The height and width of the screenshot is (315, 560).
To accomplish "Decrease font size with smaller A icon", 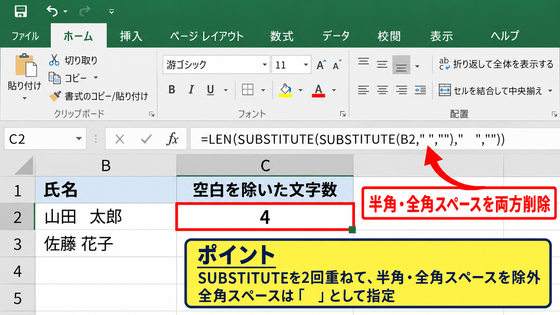I will 337,65.
